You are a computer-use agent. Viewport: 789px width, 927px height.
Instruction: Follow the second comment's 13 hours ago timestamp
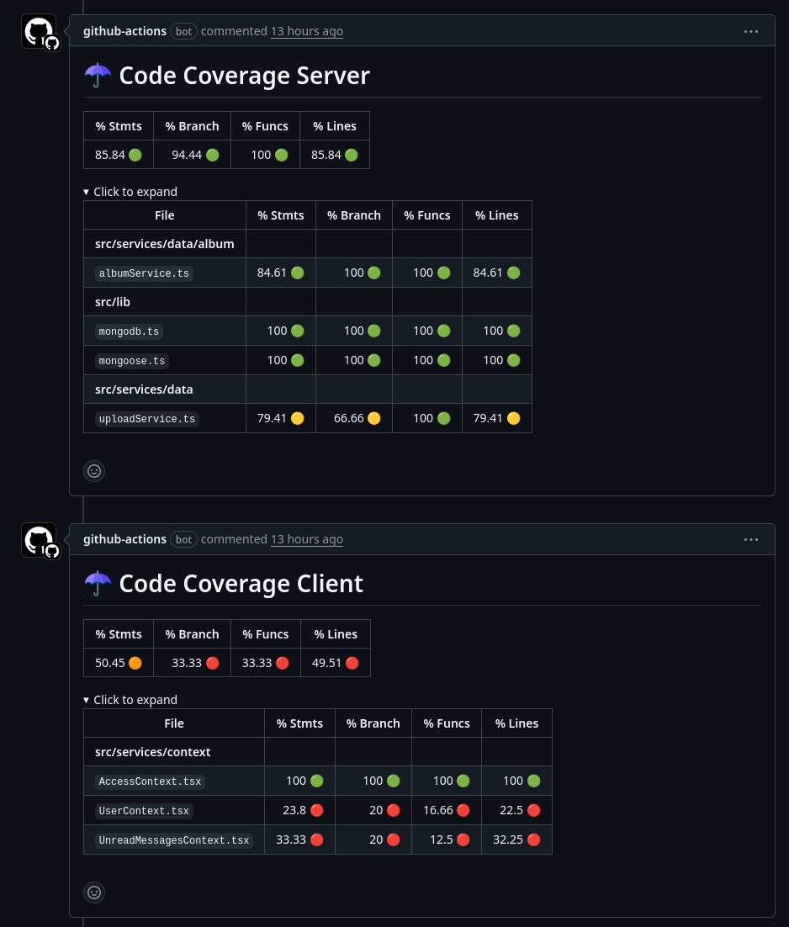tap(306, 538)
